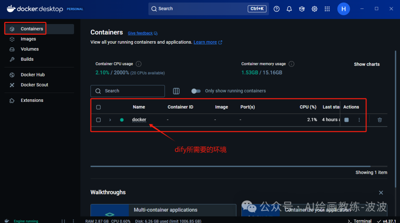
Task: Click the v4.37.1 version indicator
Action: coord(387,221)
